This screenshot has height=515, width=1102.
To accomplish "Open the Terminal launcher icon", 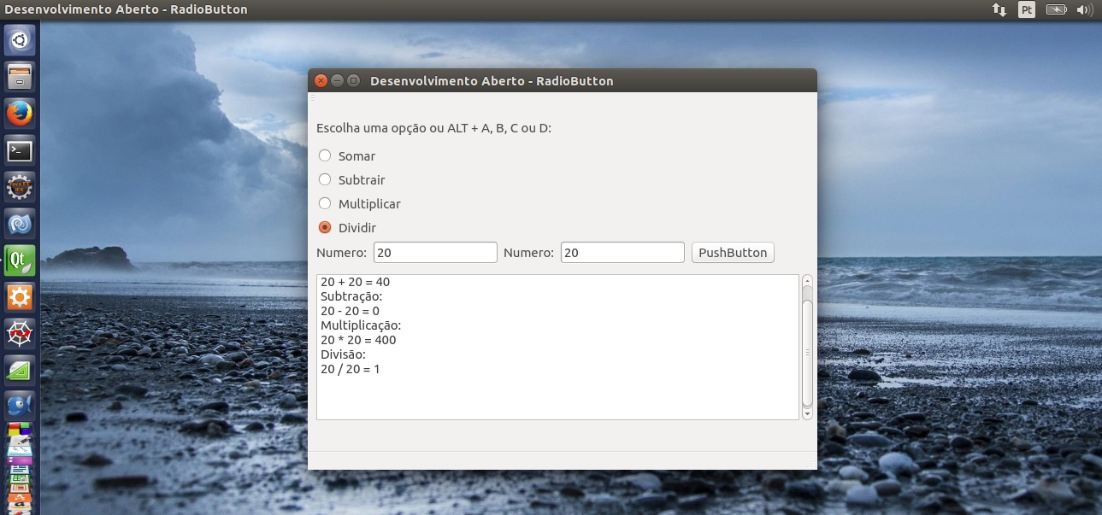I will point(20,151).
